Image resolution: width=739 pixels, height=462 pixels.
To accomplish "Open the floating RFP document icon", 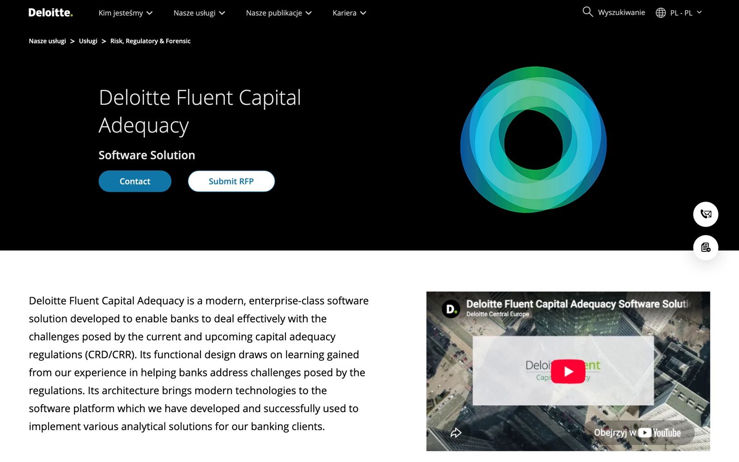I will click(706, 248).
